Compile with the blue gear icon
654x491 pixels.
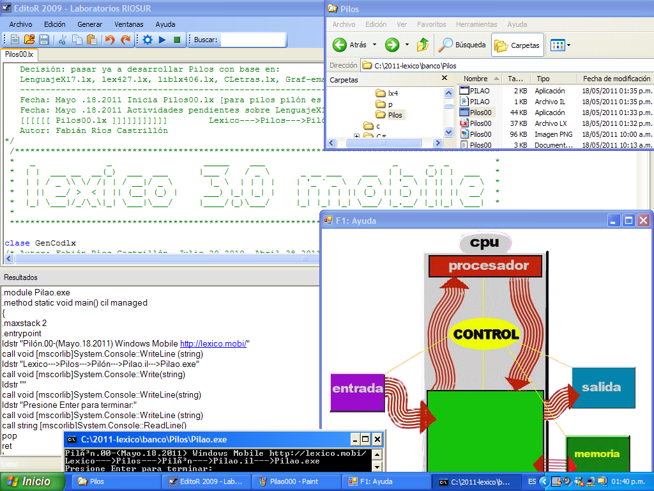[x=148, y=40]
